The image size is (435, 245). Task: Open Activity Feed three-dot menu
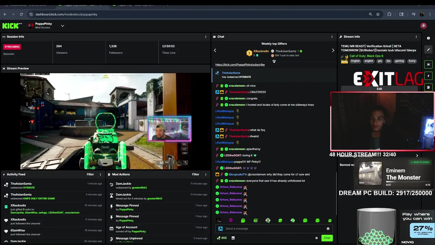(x=100, y=175)
